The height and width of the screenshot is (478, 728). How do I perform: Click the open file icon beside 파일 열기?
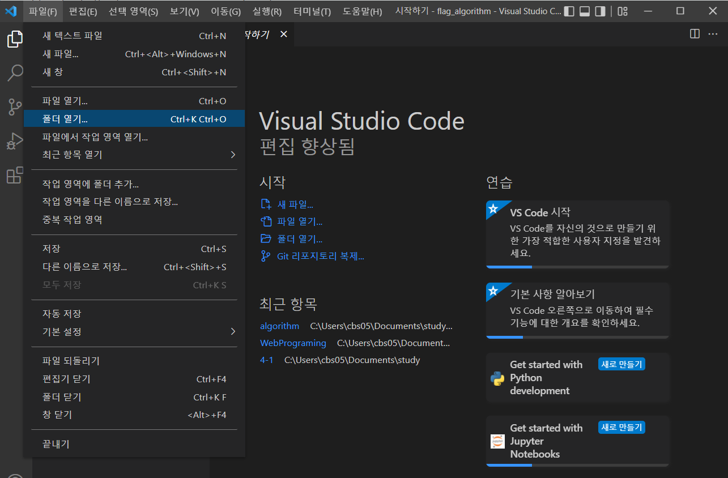(x=266, y=221)
